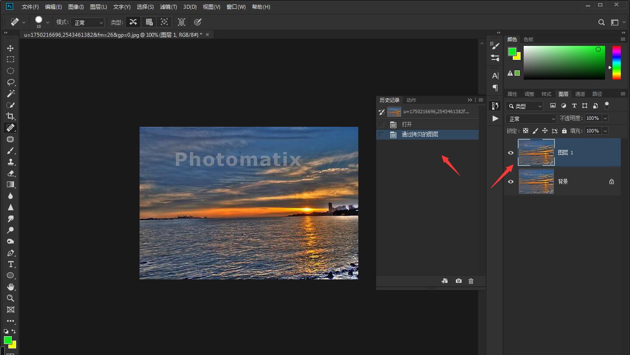Select the 背景 layer thumbnail
The height and width of the screenshot is (355, 630).
click(536, 181)
